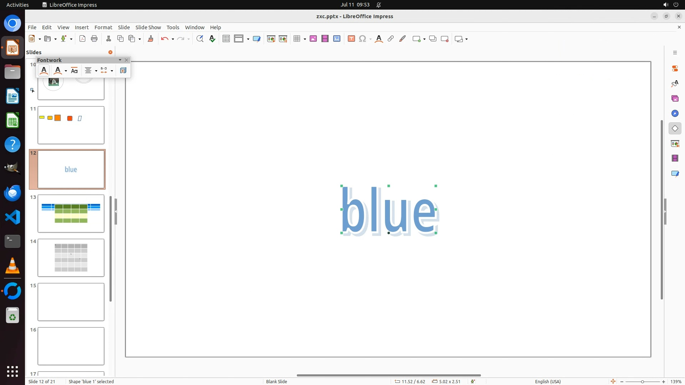Image resolution: width=685 pixels, height=385 pixels.
Task: Close the Slides panel
Action: point(110,52)
